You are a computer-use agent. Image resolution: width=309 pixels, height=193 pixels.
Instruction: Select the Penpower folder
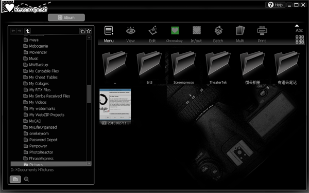(x=35, y=146)
